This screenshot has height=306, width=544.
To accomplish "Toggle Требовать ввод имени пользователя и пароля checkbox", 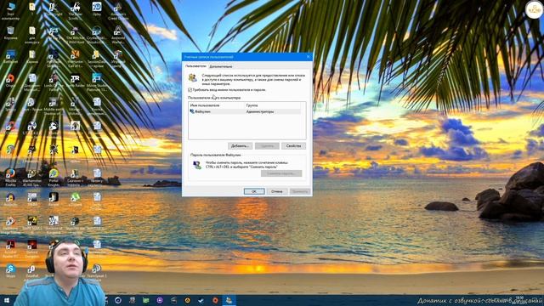I will 190,90.
